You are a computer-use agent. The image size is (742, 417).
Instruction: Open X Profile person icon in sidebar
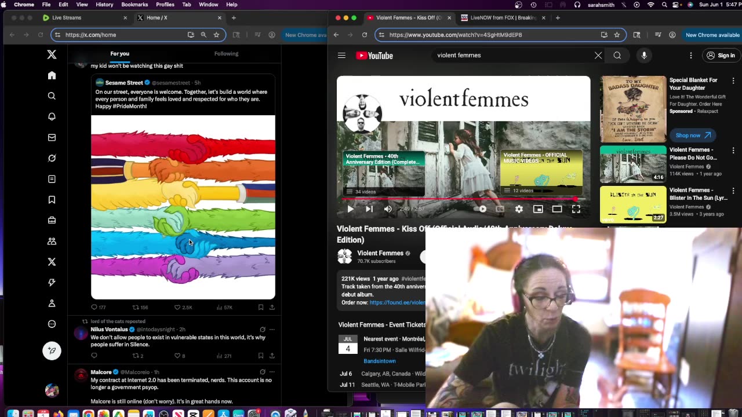pos(52,303)
